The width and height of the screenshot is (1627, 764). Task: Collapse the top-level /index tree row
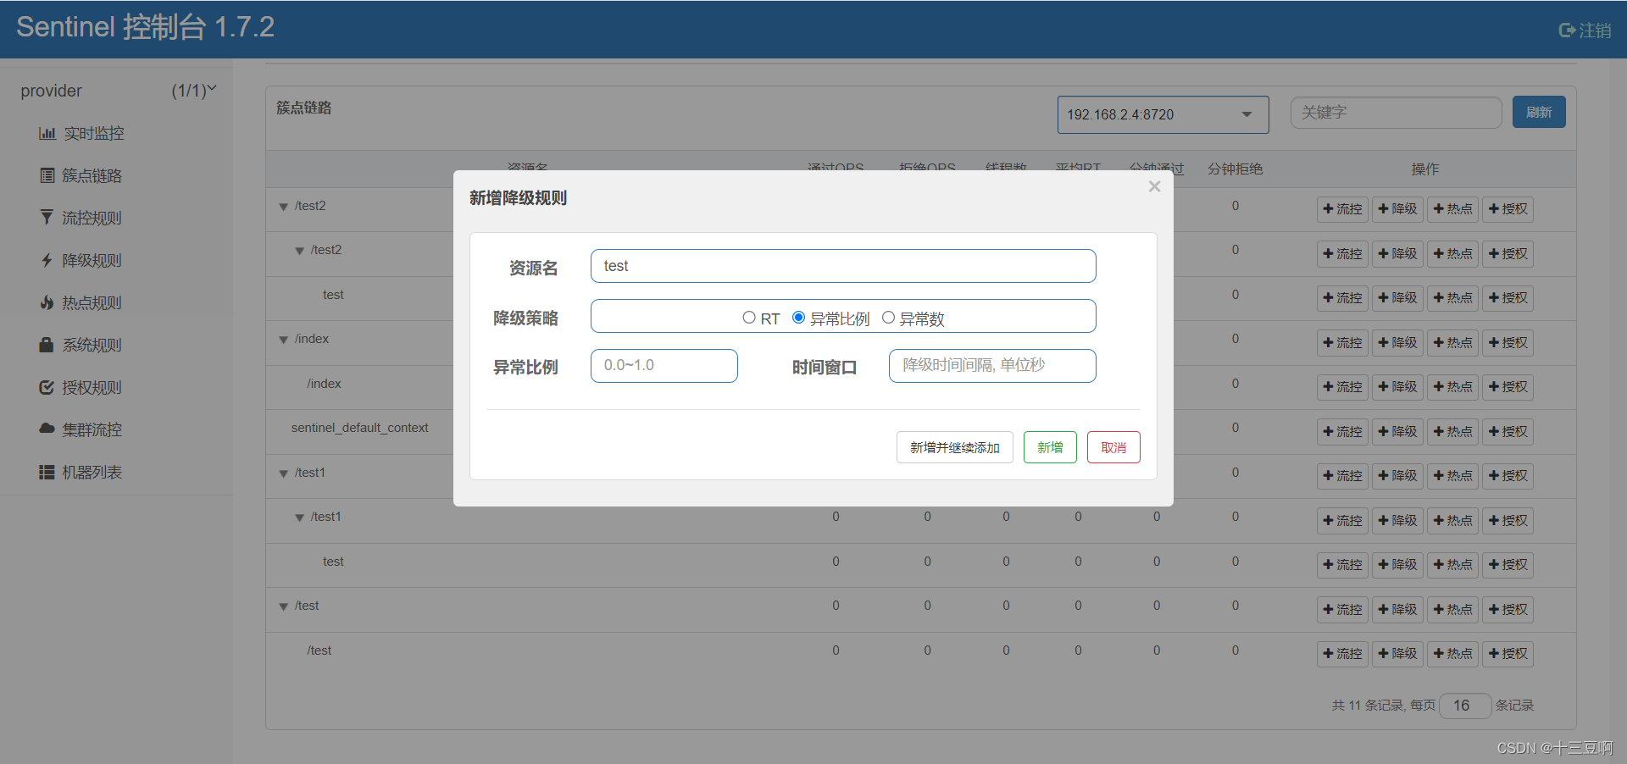[x=284, y=340]
